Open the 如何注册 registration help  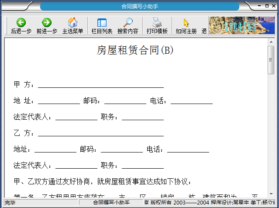(x=186, y=23)
